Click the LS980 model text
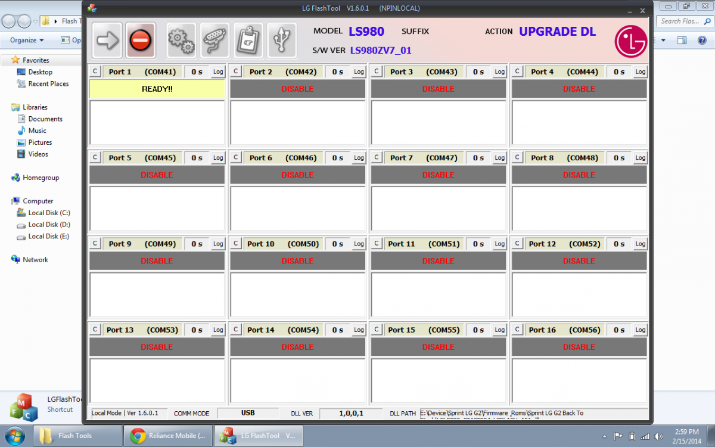 click(366, 32)
